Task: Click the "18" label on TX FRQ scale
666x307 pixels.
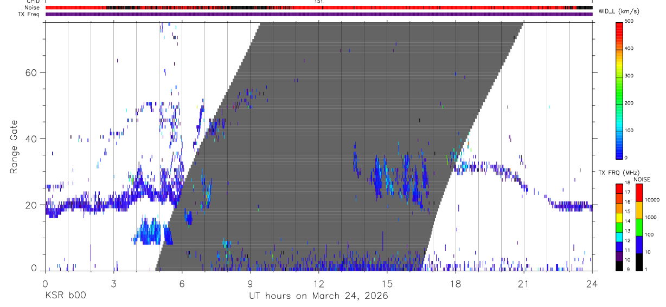Action: click(627, 182)
